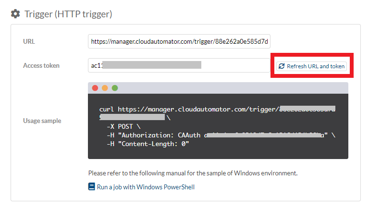Click the orange dot in terminal header
Screen dimensions: 369x209
105,88
